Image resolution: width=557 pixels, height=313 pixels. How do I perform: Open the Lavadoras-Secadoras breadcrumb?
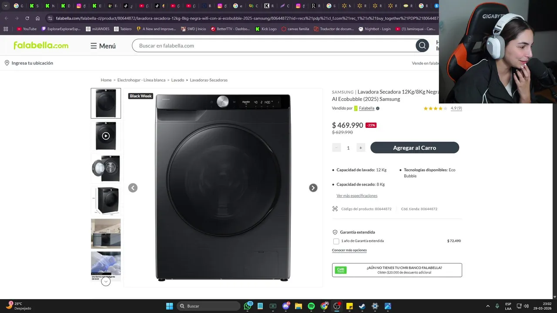coord(208,80)
